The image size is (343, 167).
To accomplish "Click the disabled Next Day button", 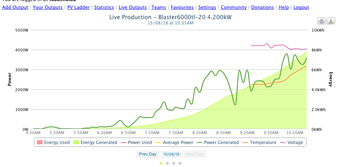I will (x=195, y=154).
